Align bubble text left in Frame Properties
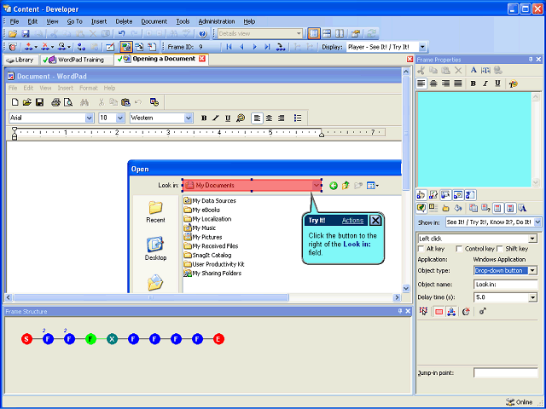The image size is (546, 409). pyautogui.click(x=421, y=84)
